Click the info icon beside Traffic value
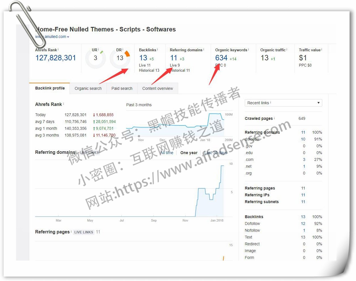356x281 pixels. [322, 49]
